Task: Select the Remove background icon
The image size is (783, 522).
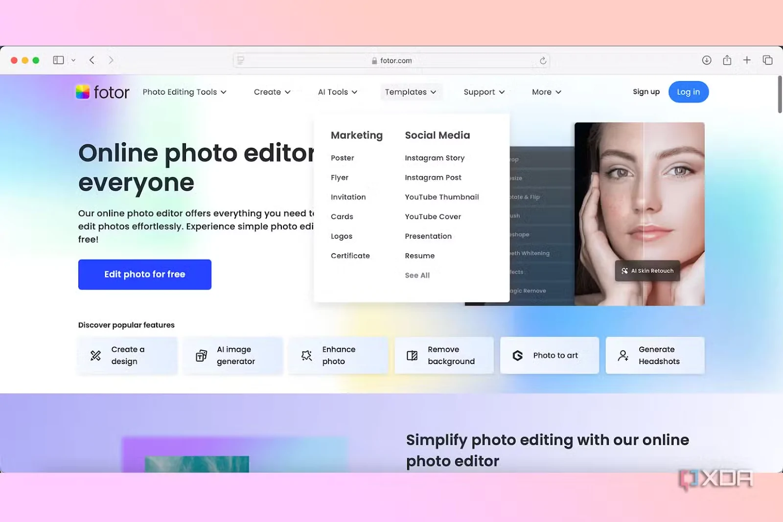Action: 412,355
